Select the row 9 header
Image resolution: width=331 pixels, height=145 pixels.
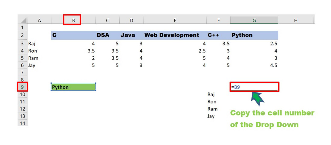pyautogui.click(x=23, y=87)
